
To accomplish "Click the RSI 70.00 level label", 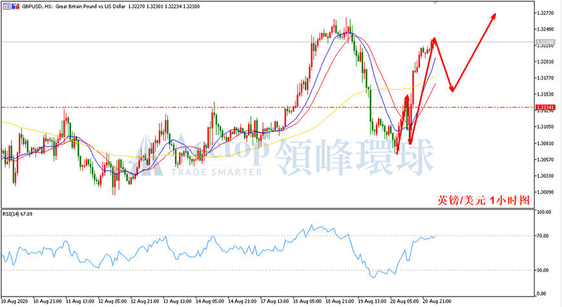I will click(543, 236).
